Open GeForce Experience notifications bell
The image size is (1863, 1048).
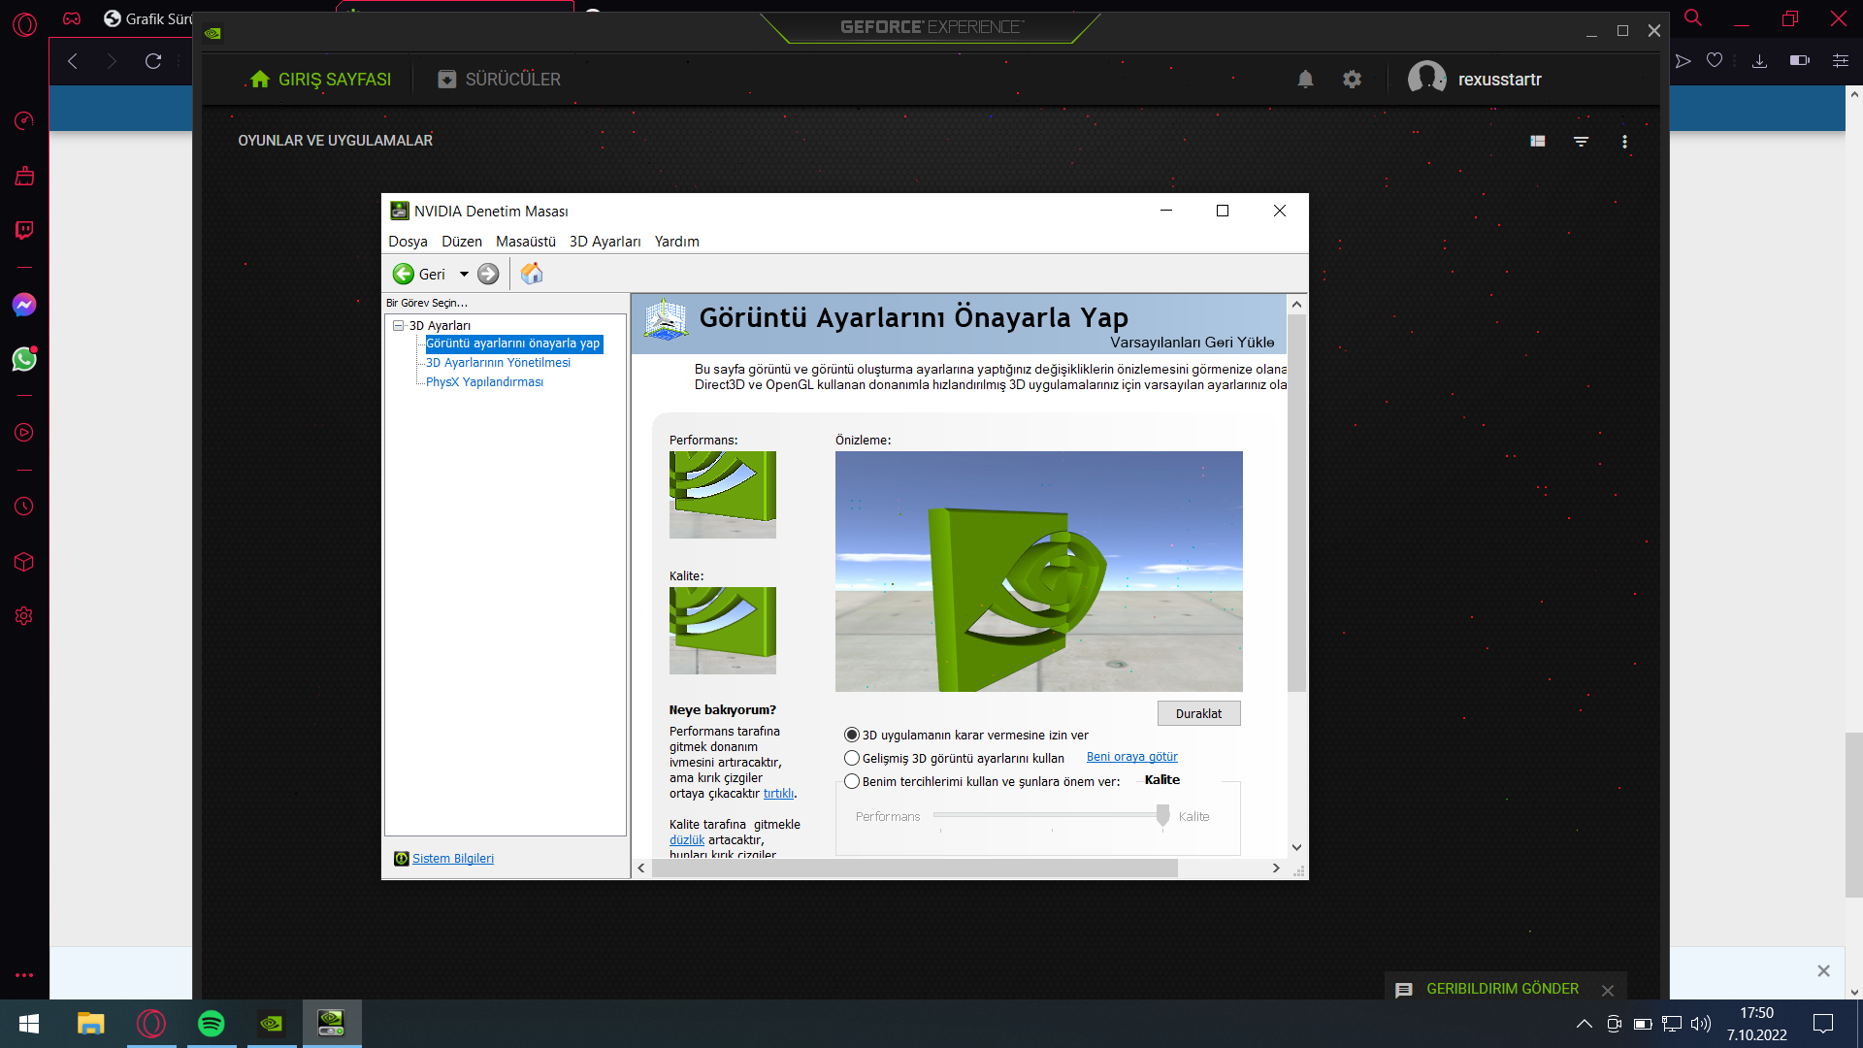1305,80
